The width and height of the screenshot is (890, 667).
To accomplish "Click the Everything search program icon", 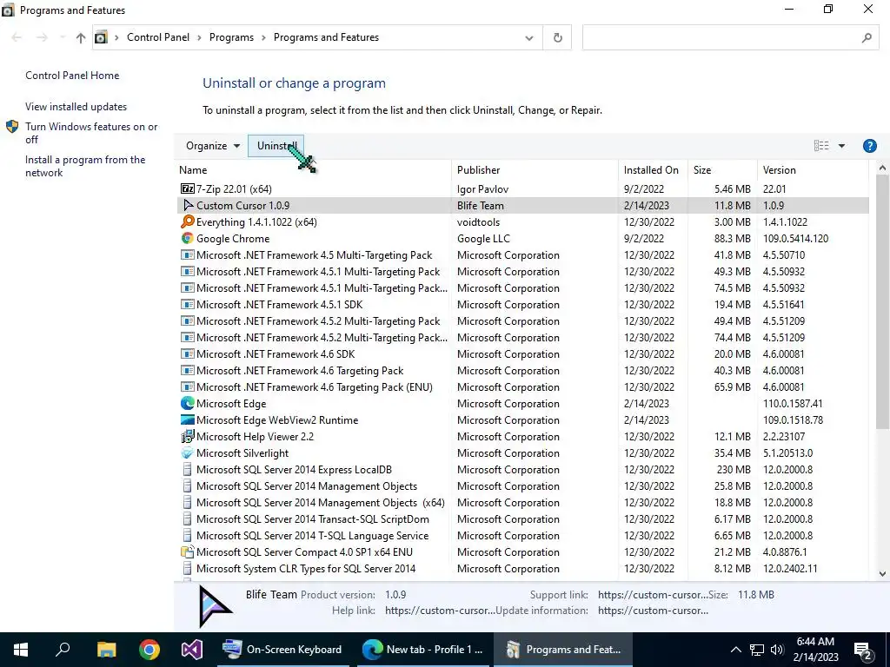I will [x=188, y=221].
